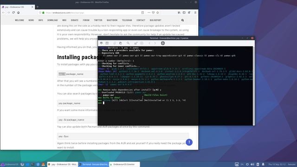
Task: Launch terminal from the panel launcher
Action: pos(33,164)
